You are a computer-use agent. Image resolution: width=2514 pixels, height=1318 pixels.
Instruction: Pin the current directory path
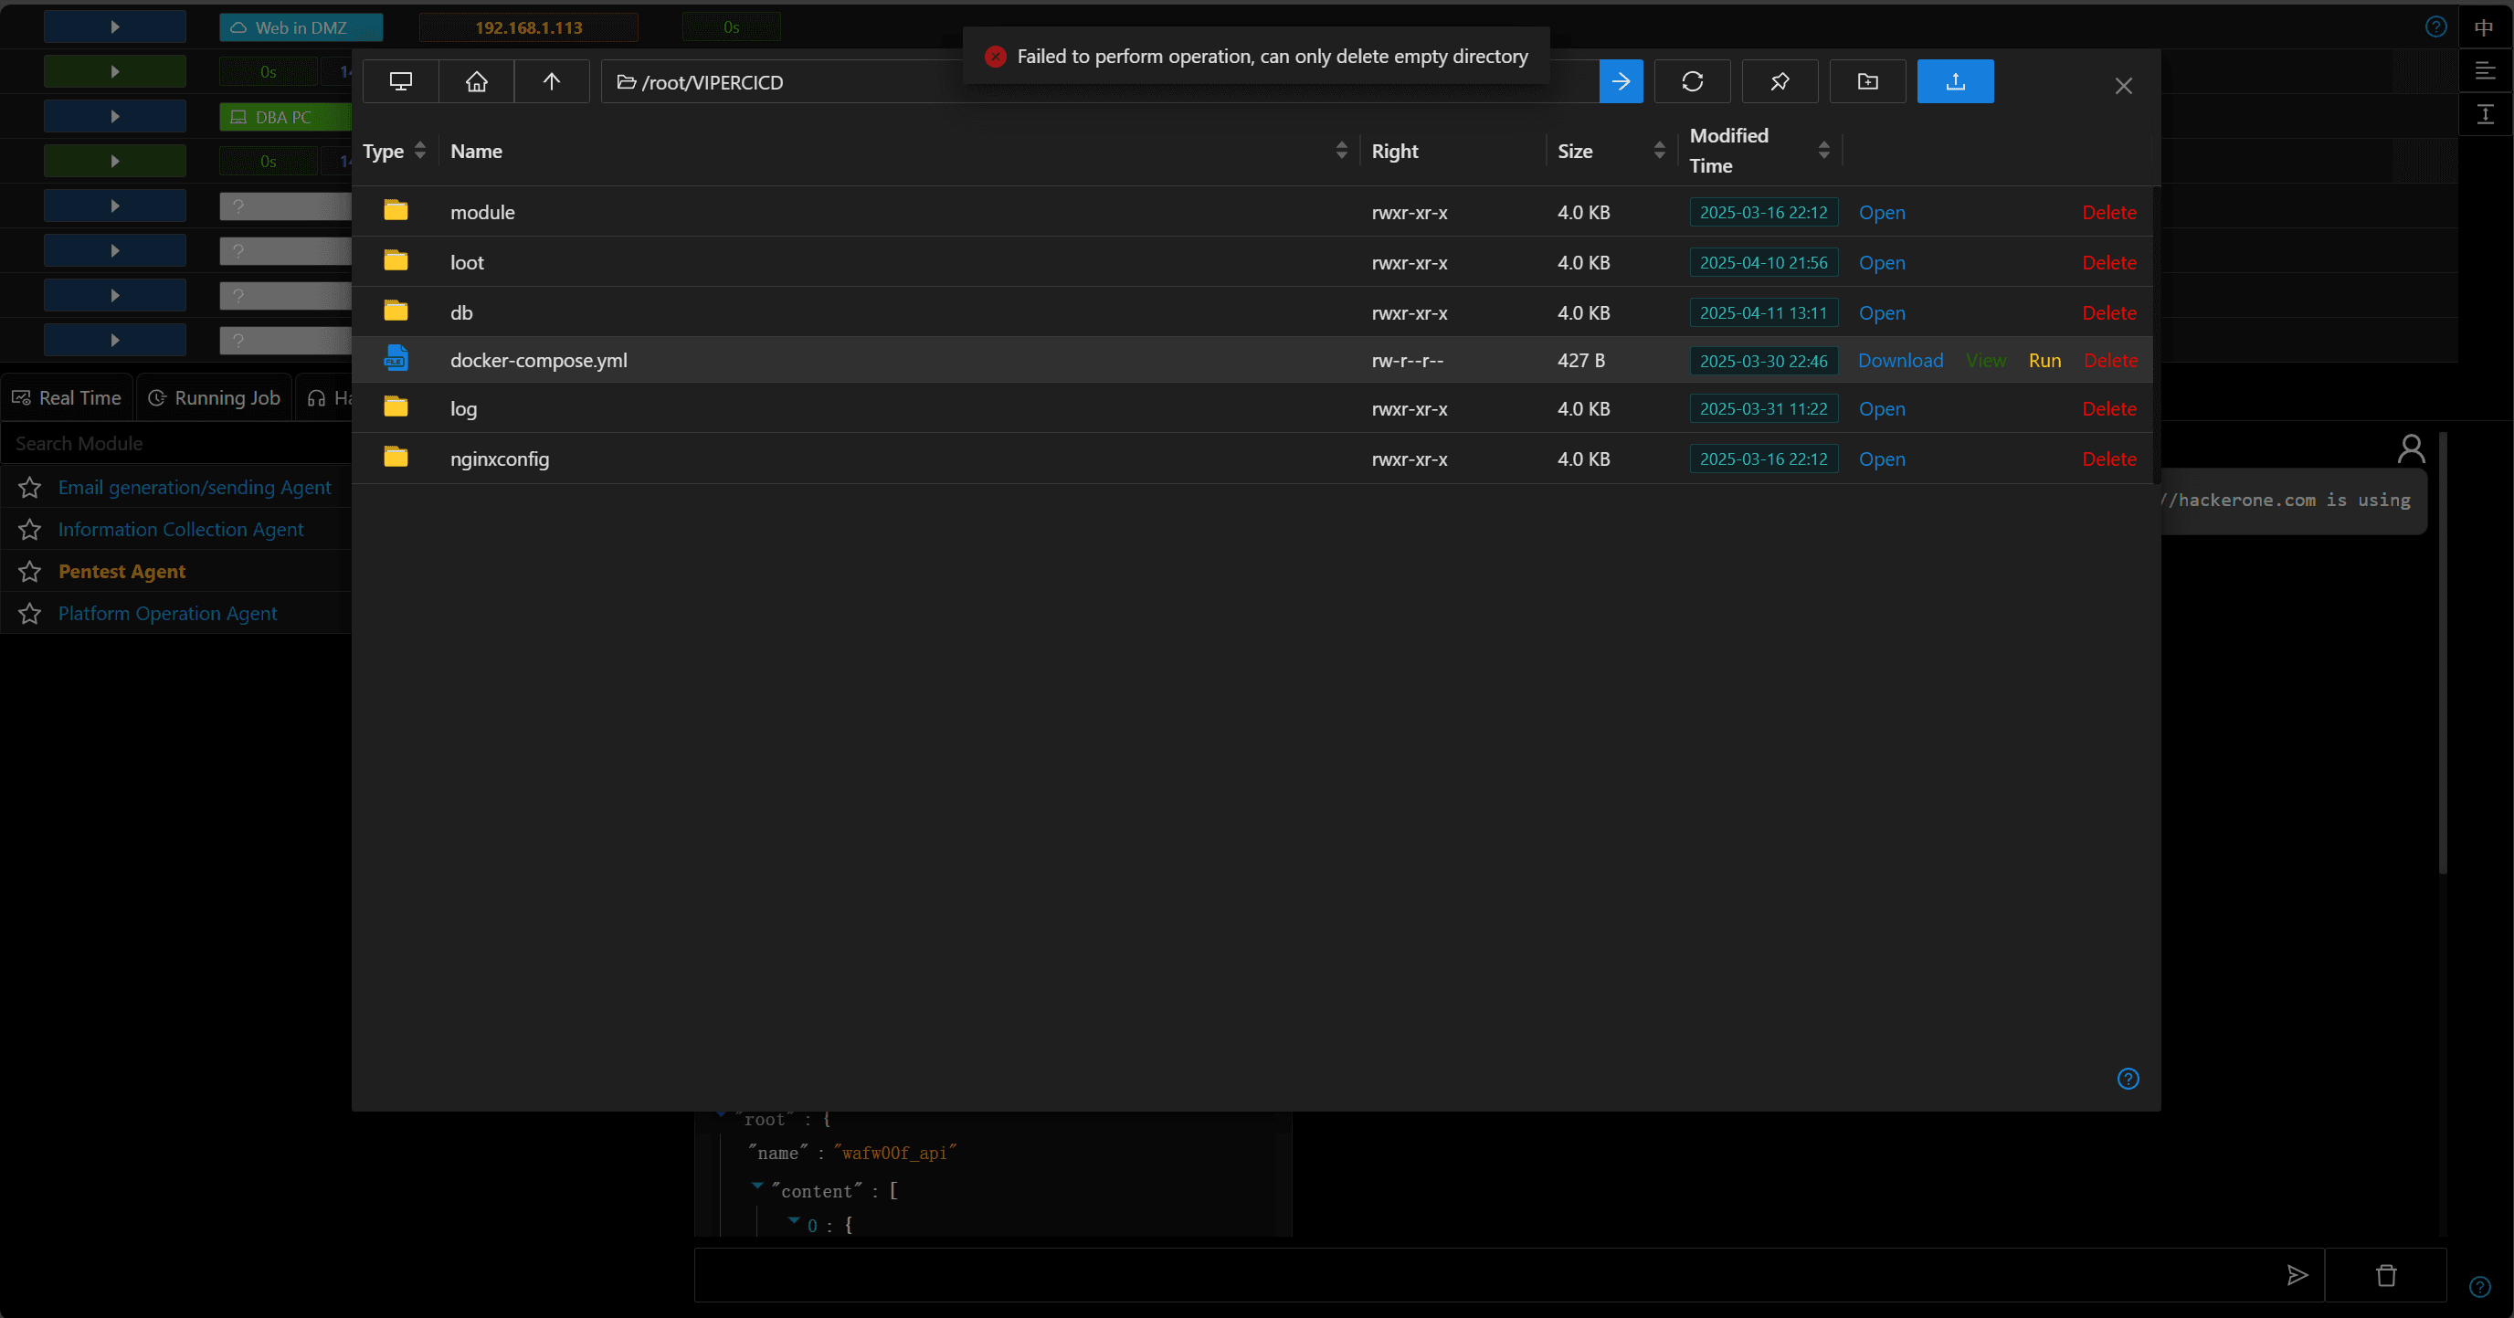(1780, 82)
